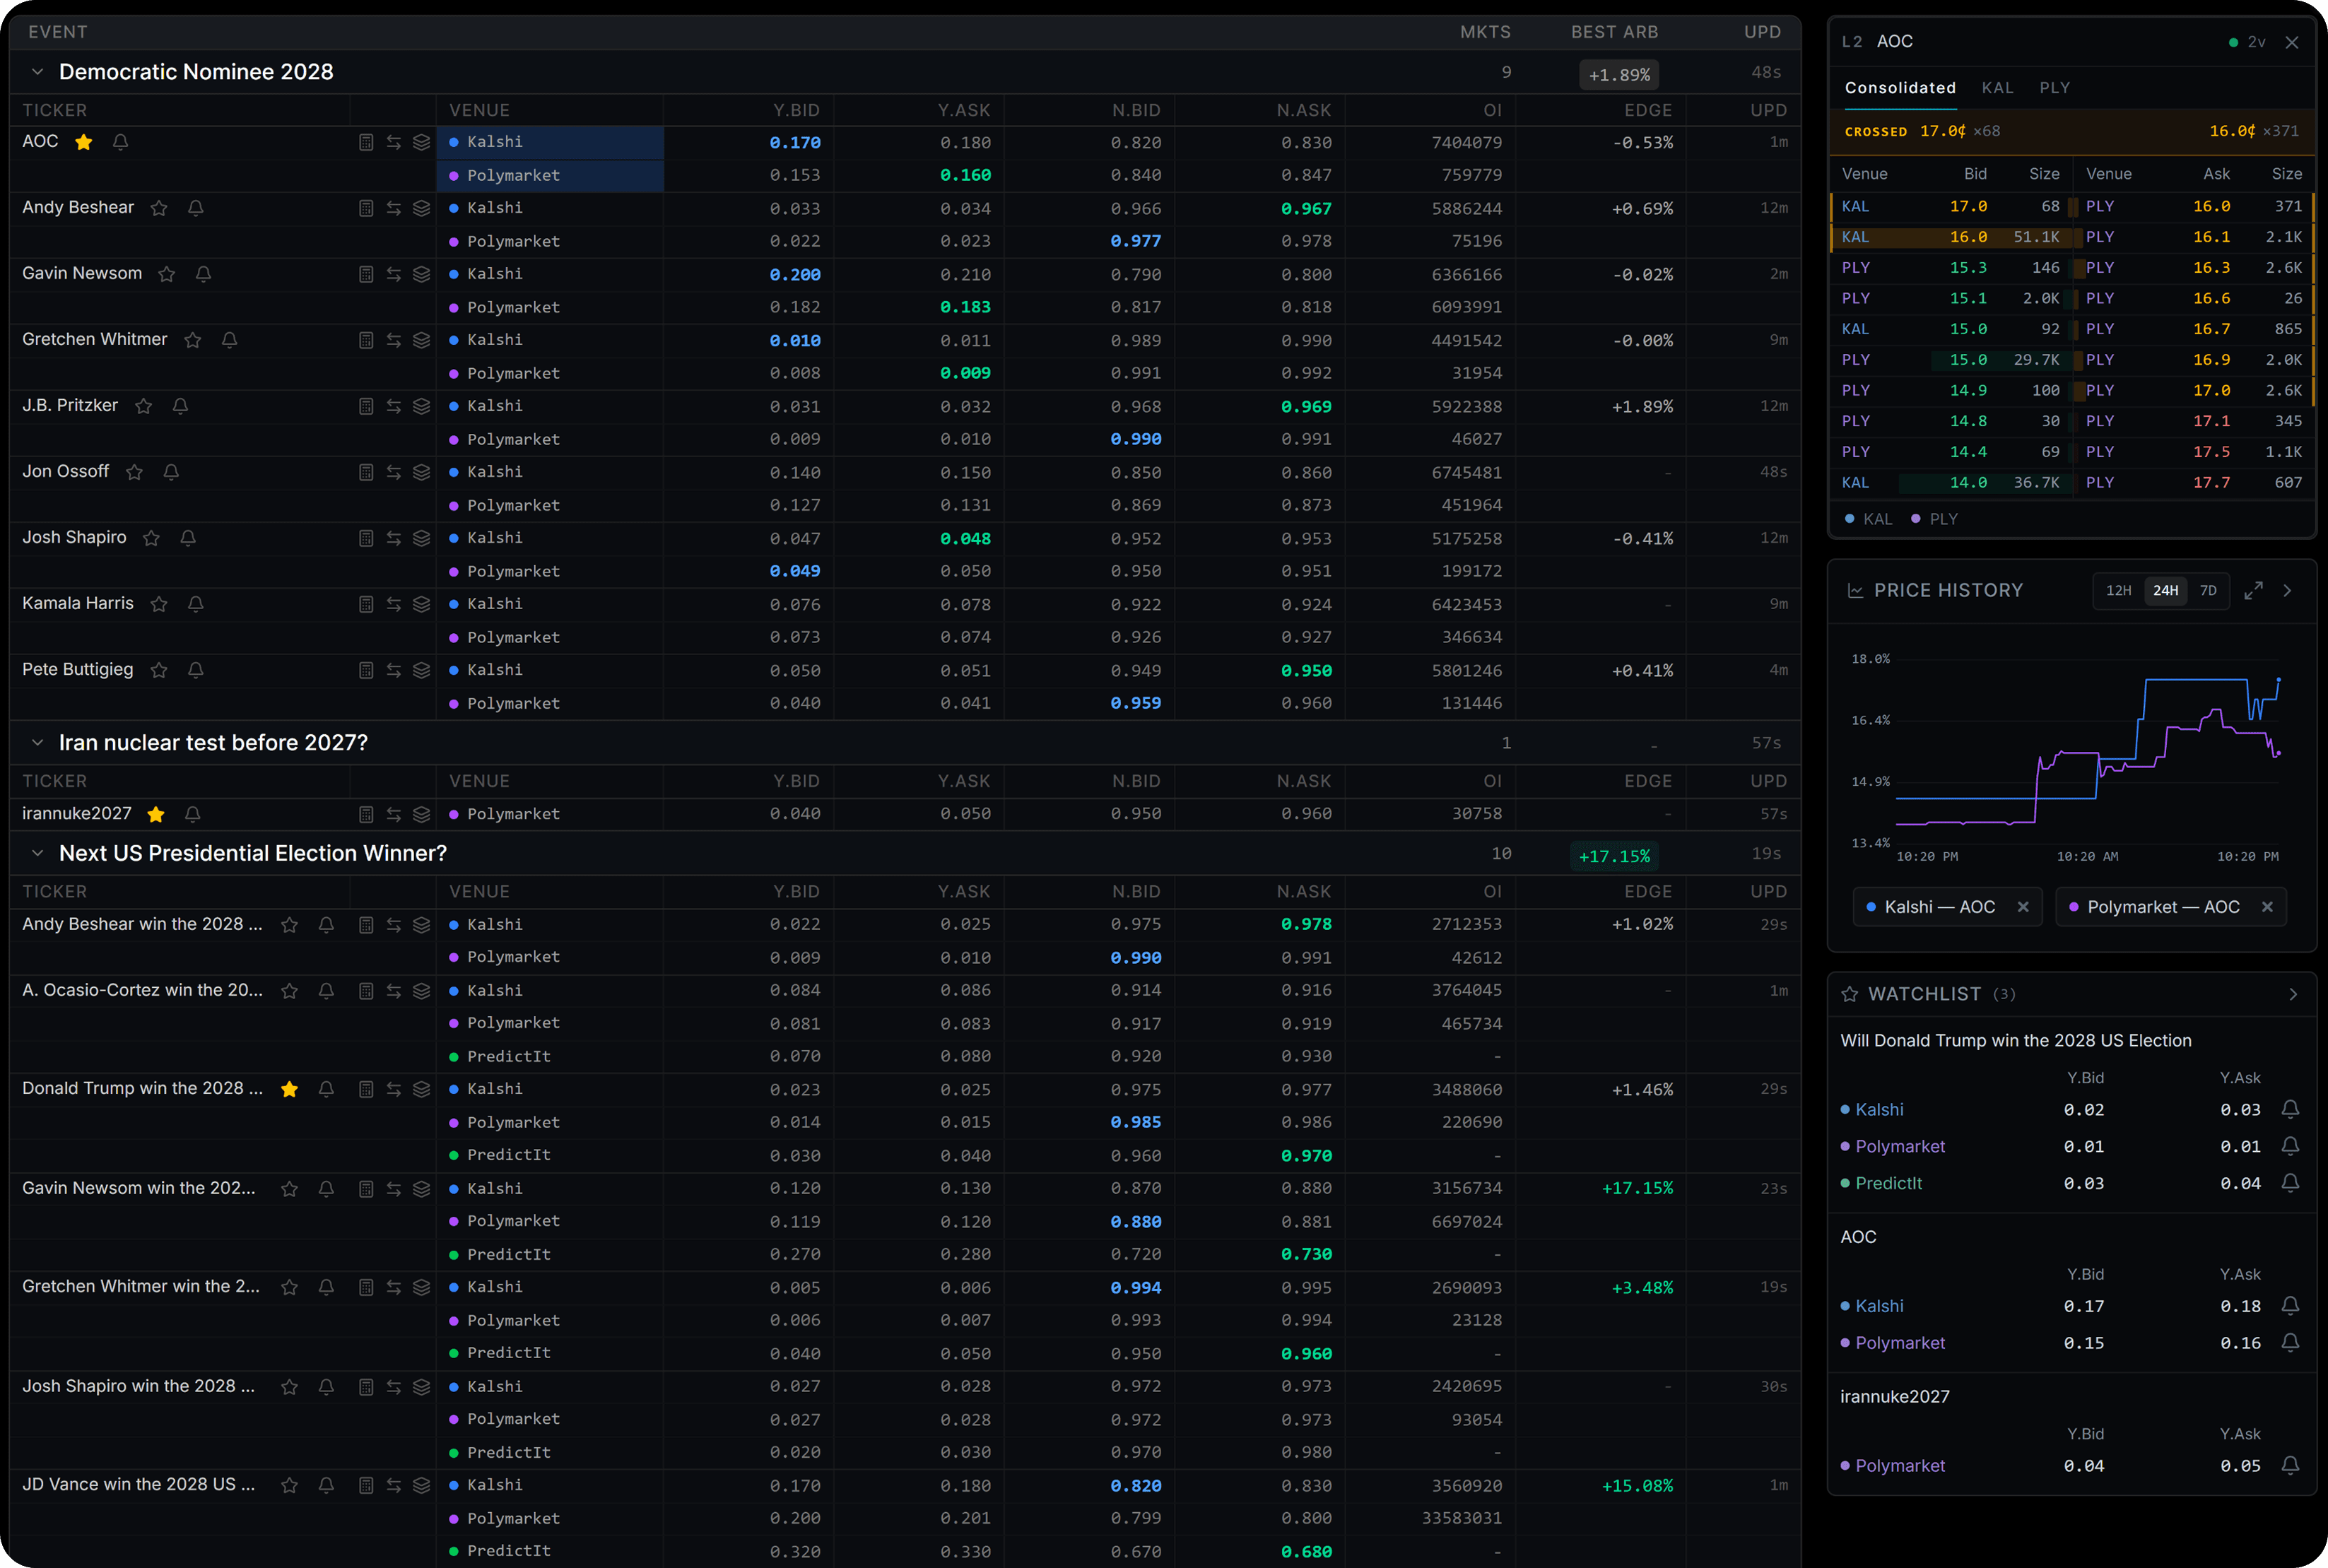Click the +15.08% edge value for JD Vance
Viewport: 2328px width, 1568px height.
[1637, 1486]
